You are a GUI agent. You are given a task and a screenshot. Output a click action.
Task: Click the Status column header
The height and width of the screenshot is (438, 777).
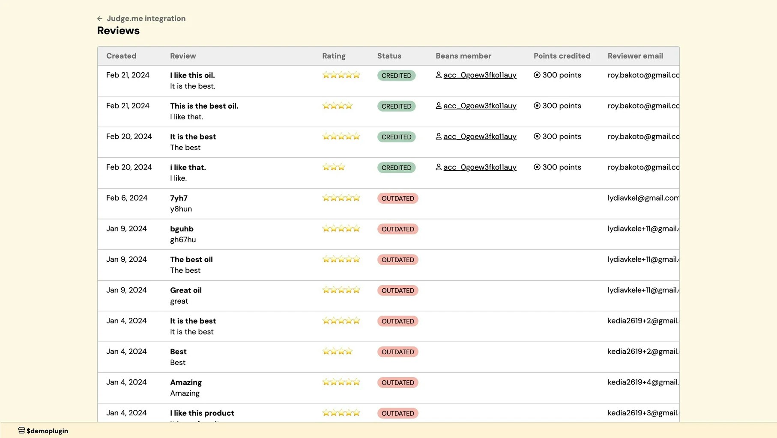click(389, 56)
